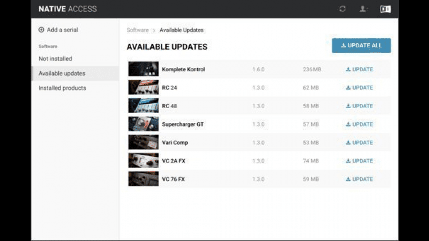Image resolution: width=429 pixels, height=241 pixels.
Task: Click the VC 2A FX product name
Action: click(x=174, y=161)
